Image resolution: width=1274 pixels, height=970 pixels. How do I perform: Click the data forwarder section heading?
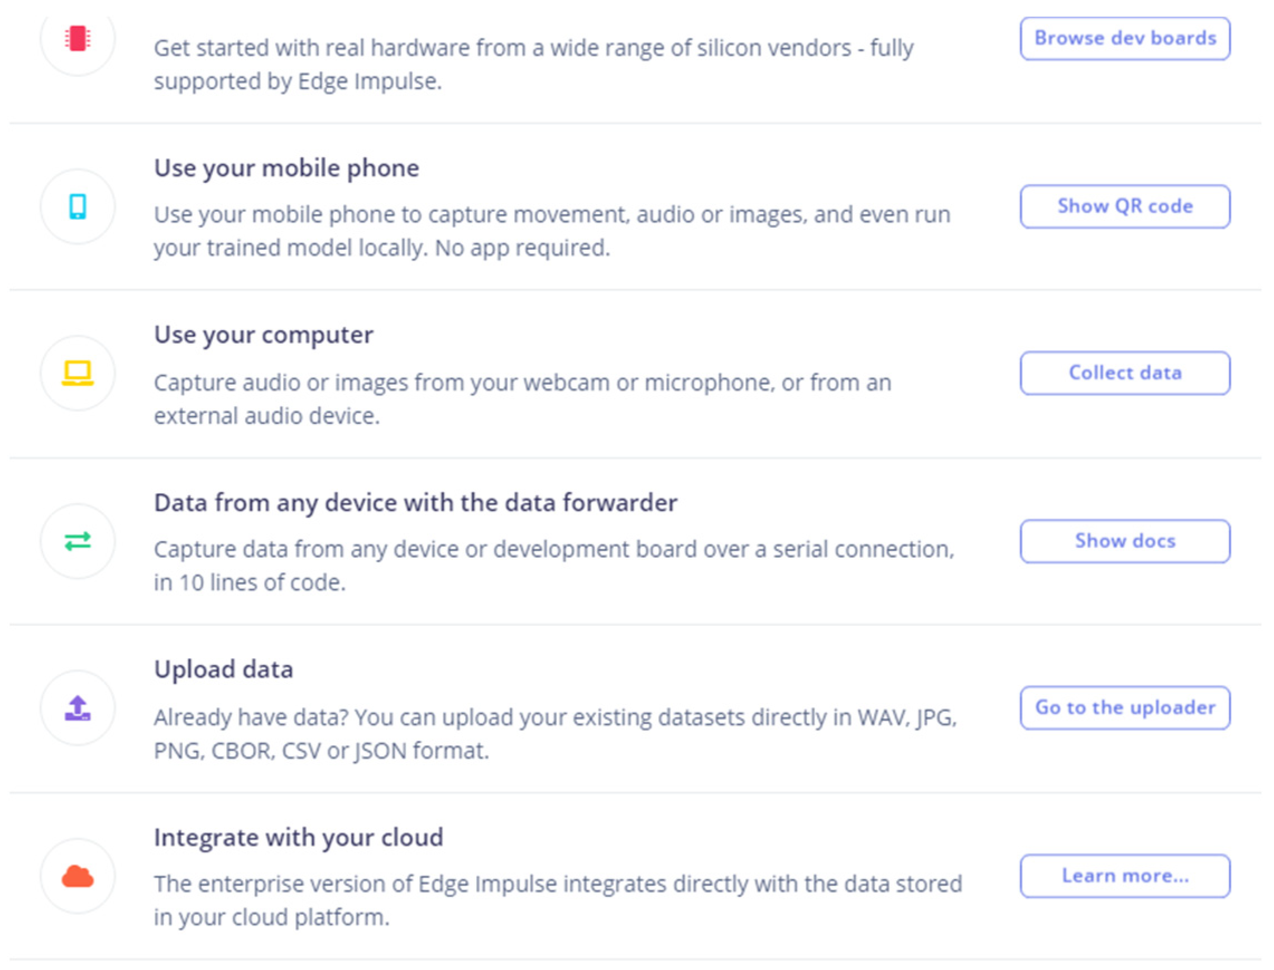pos(415,503)
